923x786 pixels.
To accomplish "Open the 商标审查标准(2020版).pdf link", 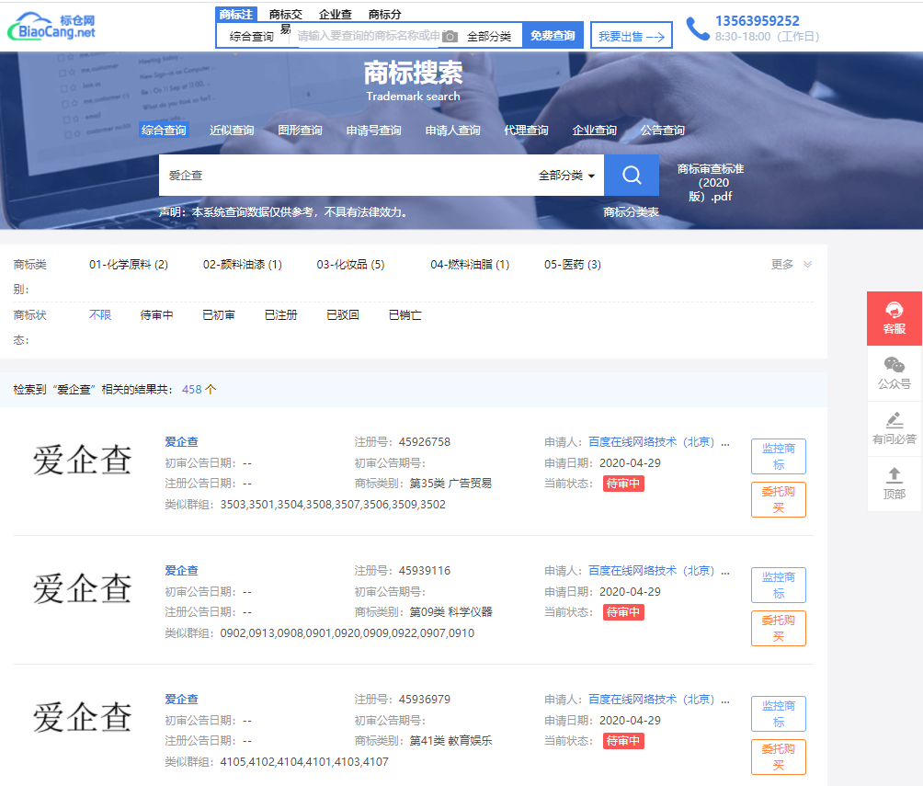I will click(711, 183).
